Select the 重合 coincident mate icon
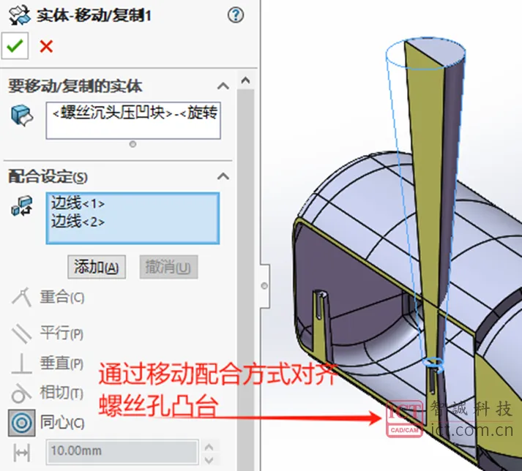522x471 pixels. click(22, 297)
